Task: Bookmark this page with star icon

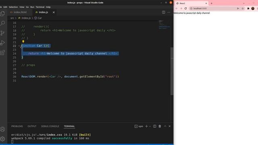Action: pyautogui.click(x=243, y=8)
